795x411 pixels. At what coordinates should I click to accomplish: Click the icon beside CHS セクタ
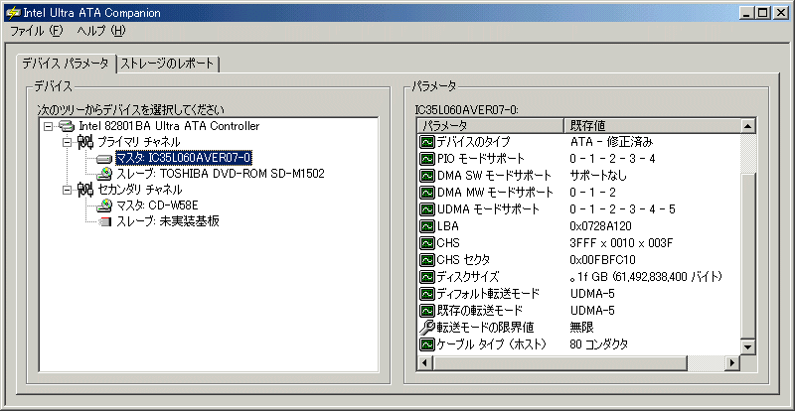click(427, 260)
